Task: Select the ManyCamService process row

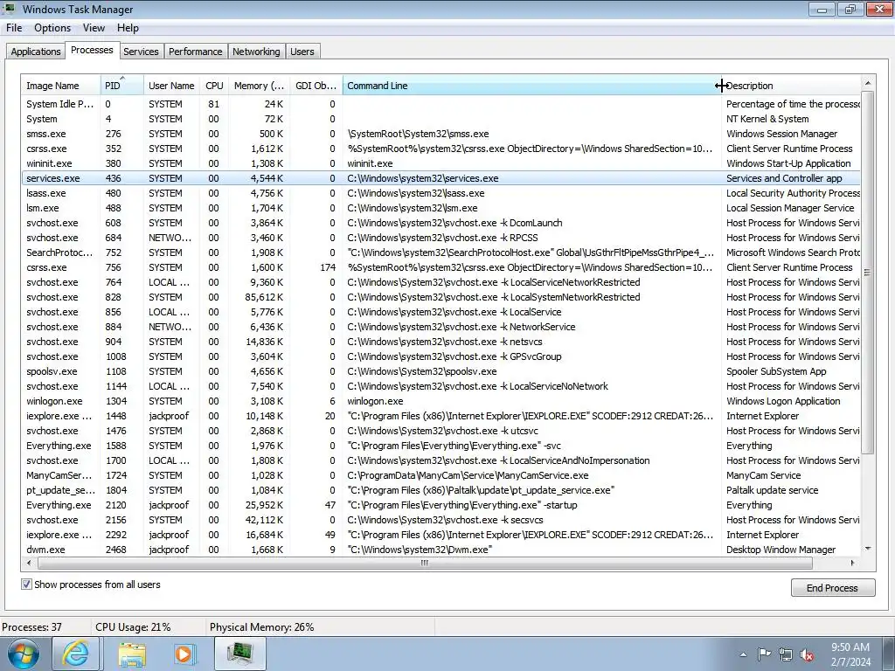Action: point(441,475)
